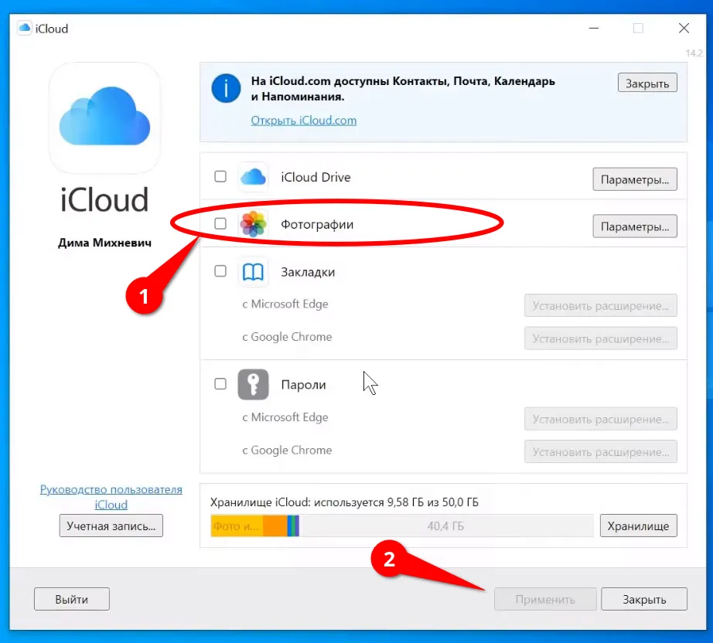Screen dimensions: 713x643
Task: Click the blue info icon in the notification banner
Action: coord(226,87)
